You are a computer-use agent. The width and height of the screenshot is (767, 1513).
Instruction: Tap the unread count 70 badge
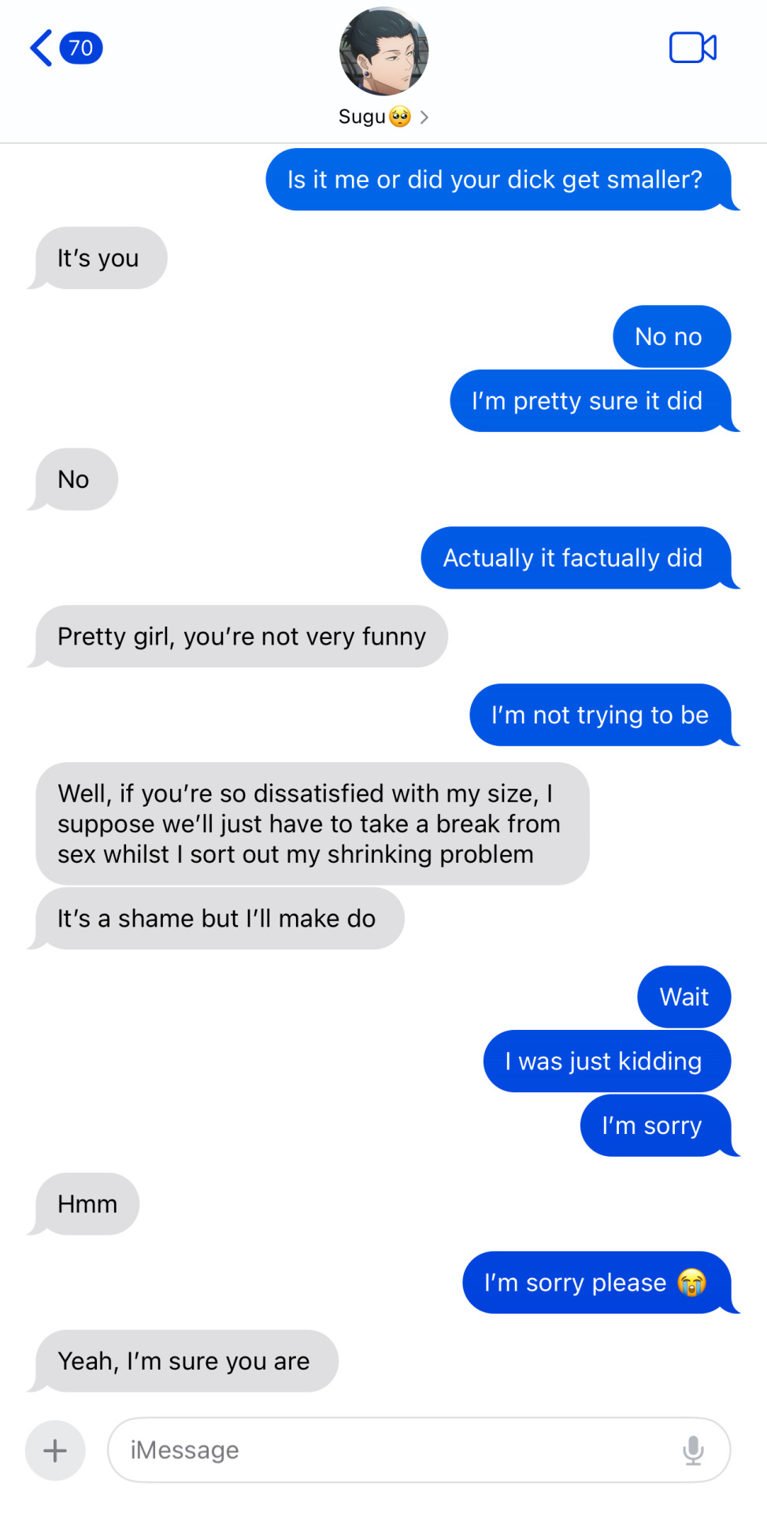(x=81, y=48)
